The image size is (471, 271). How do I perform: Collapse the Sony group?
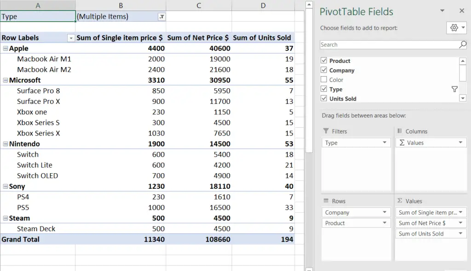pyautogui.click(x=6, y=186)
